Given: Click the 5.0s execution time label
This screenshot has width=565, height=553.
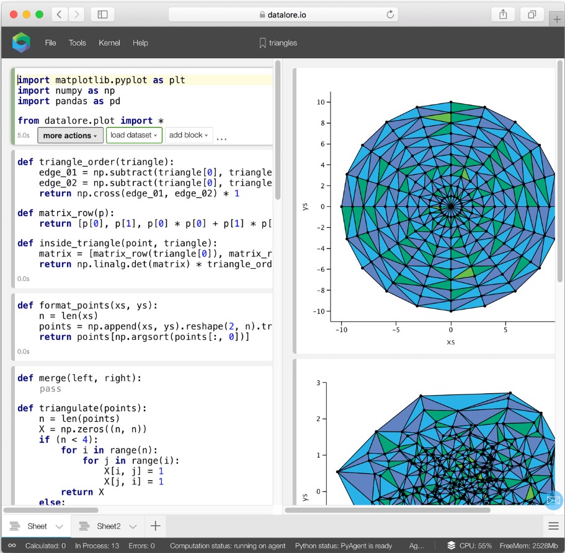Looking at the screenshot, I should pyautogui.click(x=24, y=135).
